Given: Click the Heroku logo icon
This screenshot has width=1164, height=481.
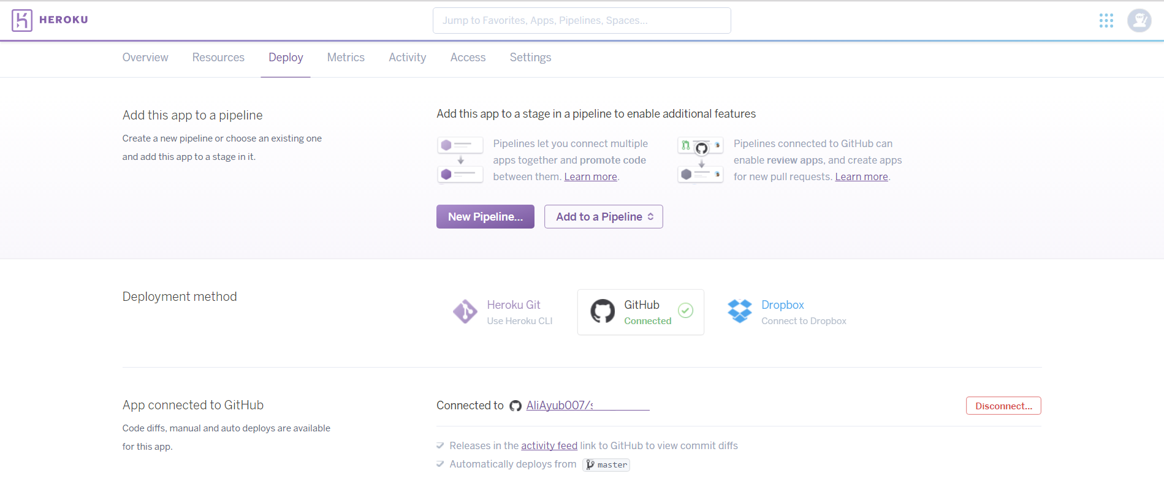Looking at the screenshot, I should tap(22, 20).
